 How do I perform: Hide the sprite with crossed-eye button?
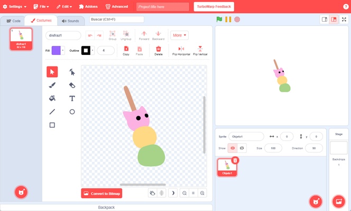tap(242, 148)
